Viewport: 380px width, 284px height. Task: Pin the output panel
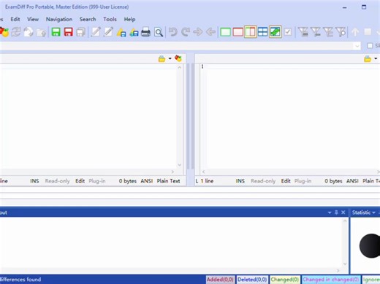336,212
